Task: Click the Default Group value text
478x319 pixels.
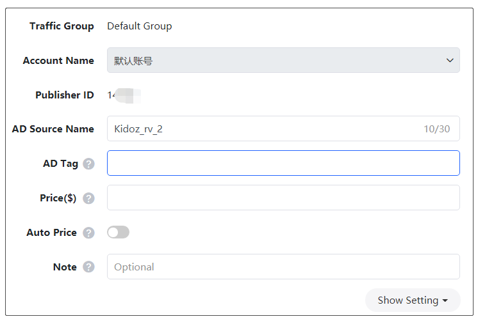Action: pos(139,26)
